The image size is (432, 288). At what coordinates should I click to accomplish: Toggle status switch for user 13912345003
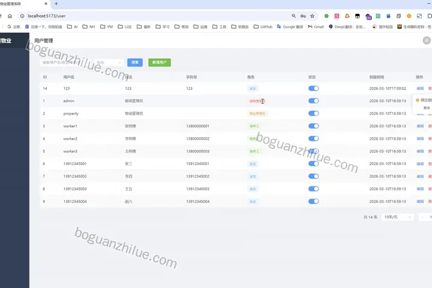(x=314, y=189)
